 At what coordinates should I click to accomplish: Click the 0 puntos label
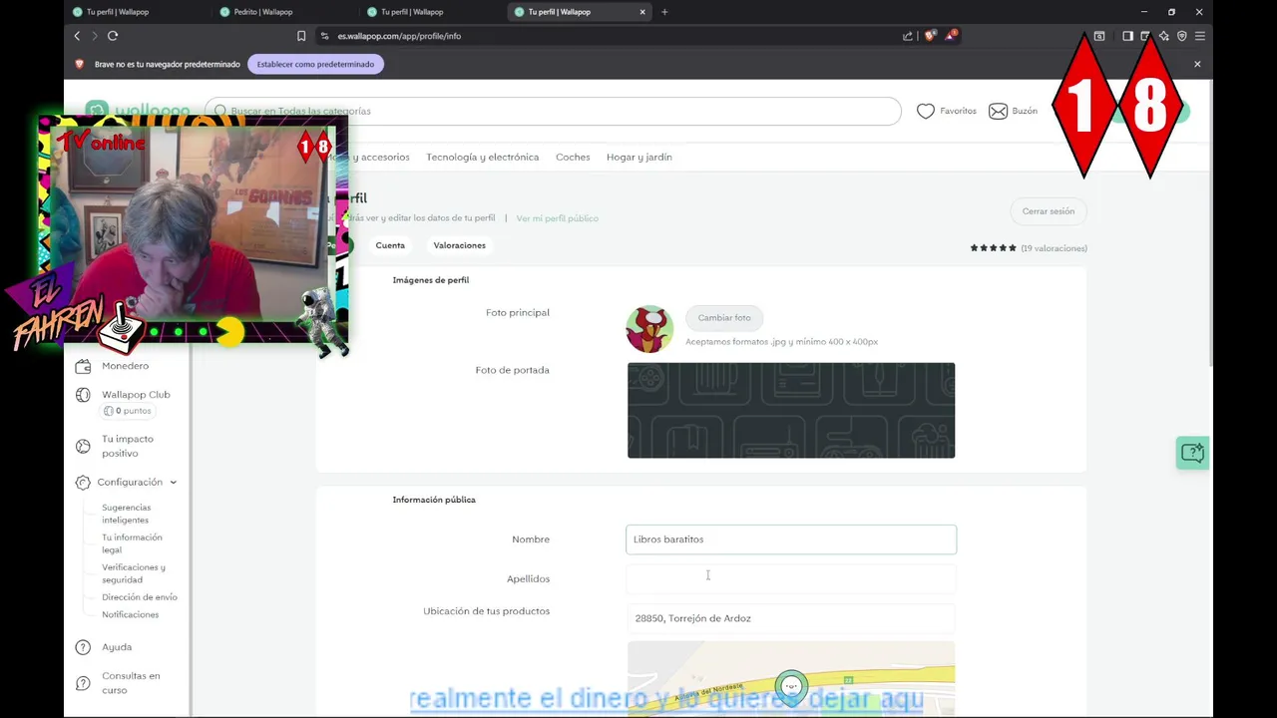(x=127, y=411)
